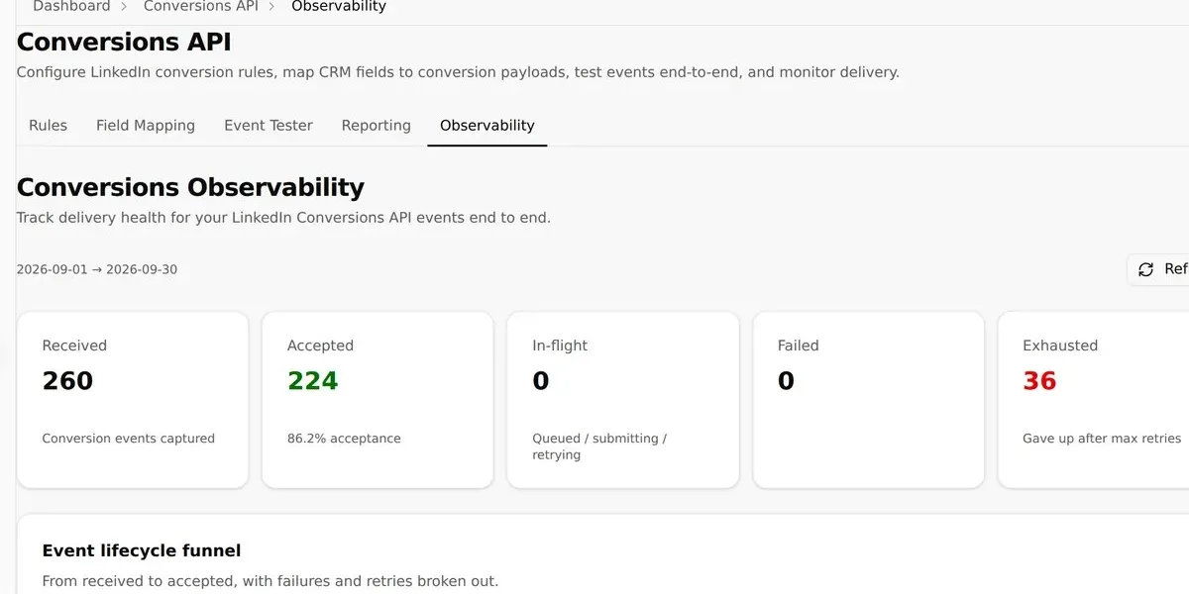1189x594 pixels.
Task: Select the Reporting tab
Action: tap(376, 126)
